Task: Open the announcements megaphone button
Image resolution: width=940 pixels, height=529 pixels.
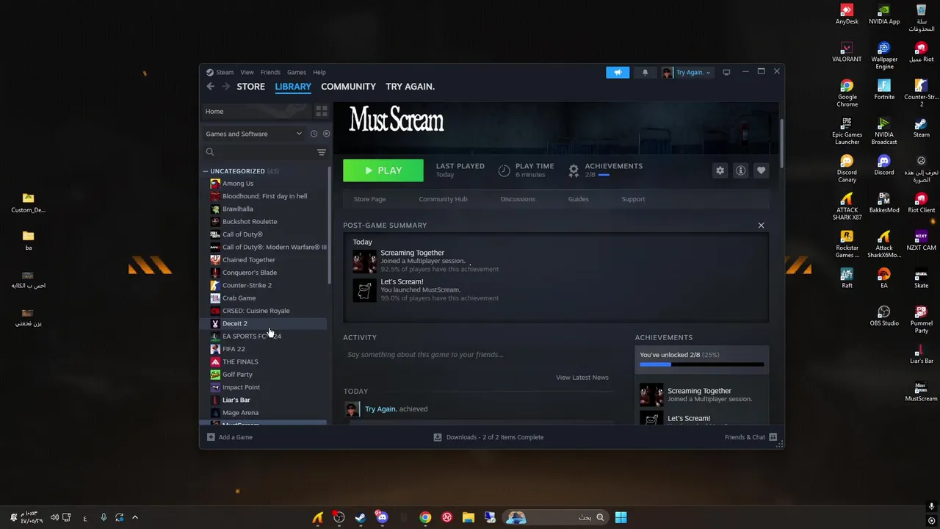Action: pyautogui.click(x=618, y=72)
